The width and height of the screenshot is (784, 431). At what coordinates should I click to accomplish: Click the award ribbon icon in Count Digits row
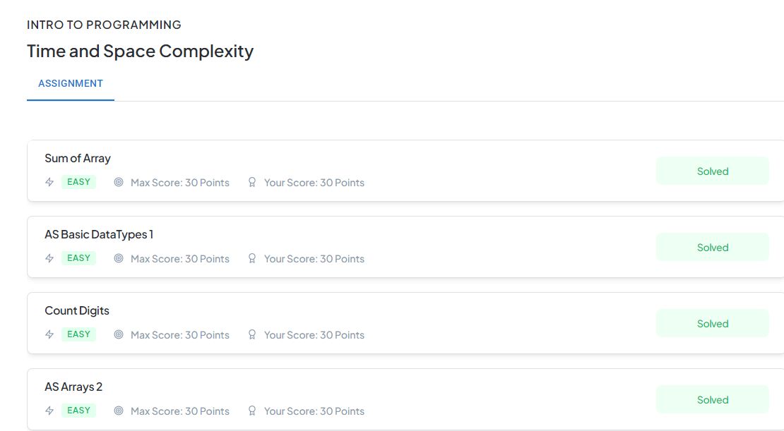click(x=252, y=334)
